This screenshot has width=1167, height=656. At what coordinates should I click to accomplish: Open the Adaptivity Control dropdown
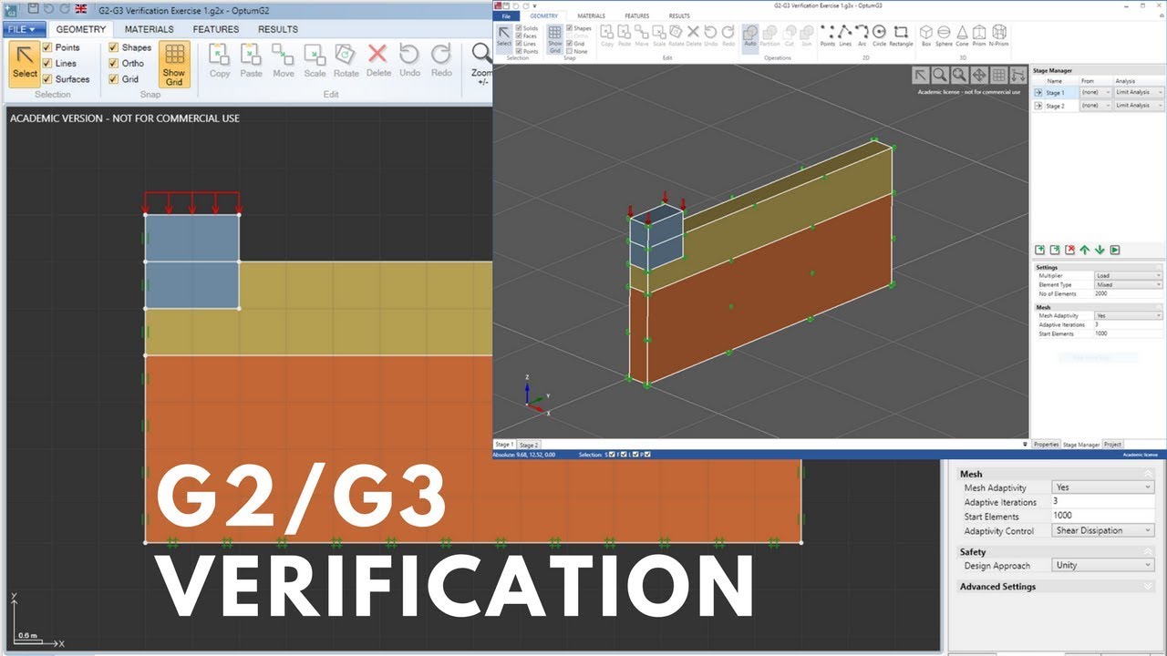coord(1103,530)
